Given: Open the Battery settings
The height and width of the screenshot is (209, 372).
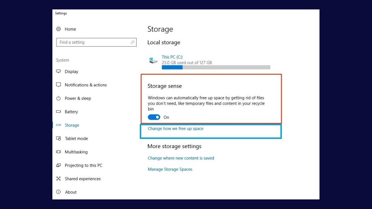Looking at the screenshot, I should (x=71, y=112).
